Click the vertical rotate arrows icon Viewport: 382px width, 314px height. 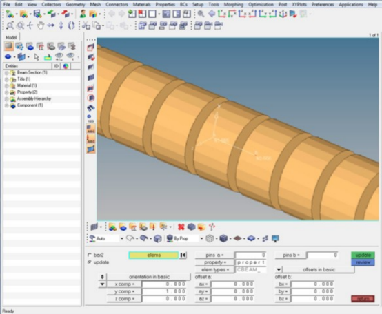(61, 25)
